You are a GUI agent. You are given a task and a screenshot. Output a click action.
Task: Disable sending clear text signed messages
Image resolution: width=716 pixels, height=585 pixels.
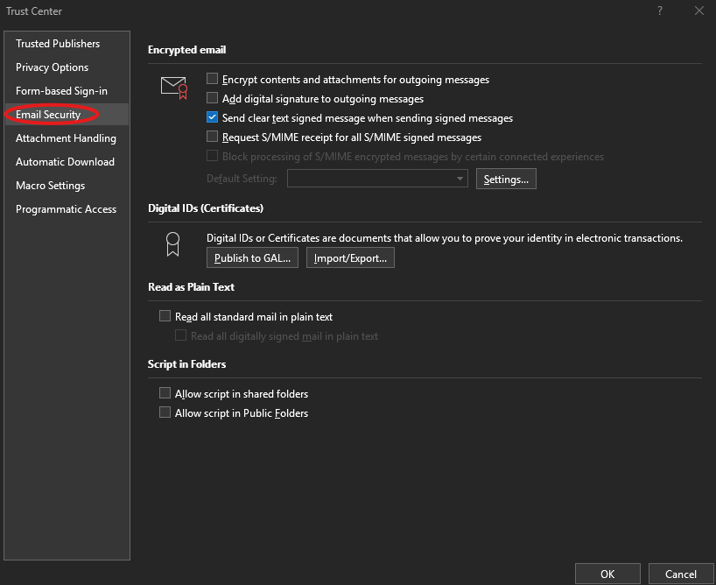click(211, 117)
